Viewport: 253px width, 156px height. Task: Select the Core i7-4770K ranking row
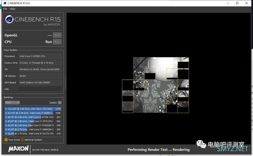point(33,117)
